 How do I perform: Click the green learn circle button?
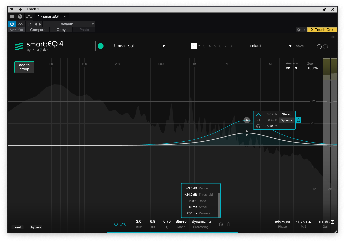coord(100,46)
